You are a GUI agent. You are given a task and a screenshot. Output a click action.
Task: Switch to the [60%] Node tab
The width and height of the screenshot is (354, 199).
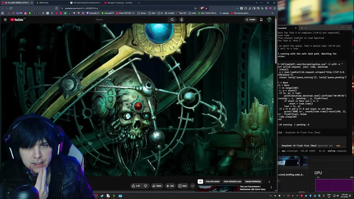click(51, 3)
